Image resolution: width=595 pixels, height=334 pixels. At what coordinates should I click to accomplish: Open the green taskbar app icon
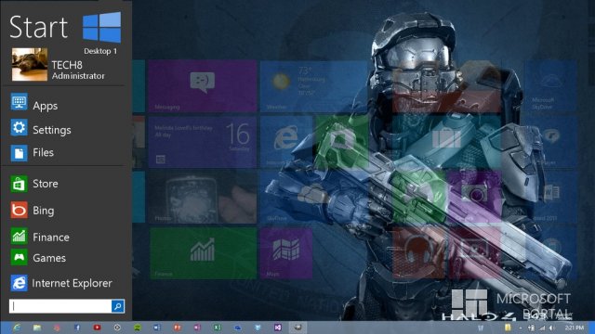[x=138, y=328]
